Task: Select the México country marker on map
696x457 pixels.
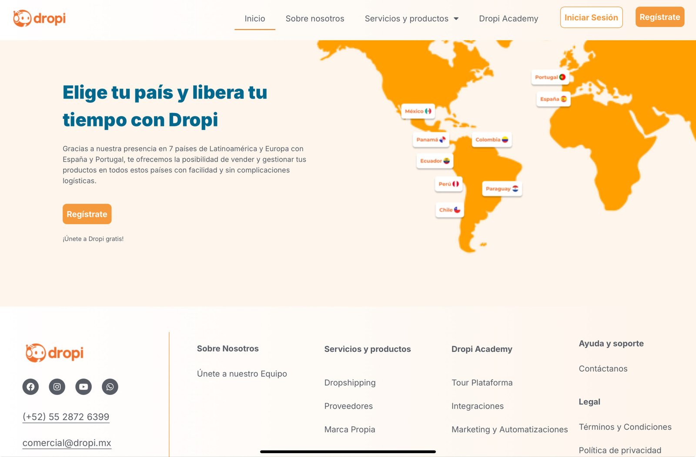Action: click(418, 111)
